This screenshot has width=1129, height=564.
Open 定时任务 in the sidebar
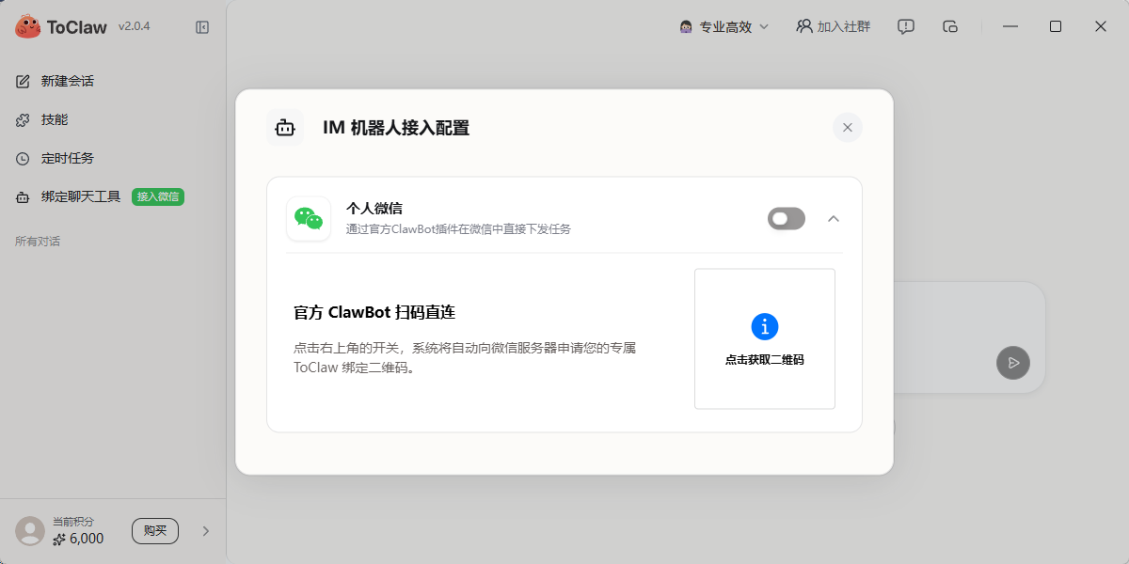(x=67, y=158)
